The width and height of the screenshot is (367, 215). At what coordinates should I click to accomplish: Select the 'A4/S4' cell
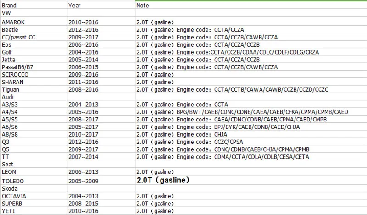click(33, 112)
